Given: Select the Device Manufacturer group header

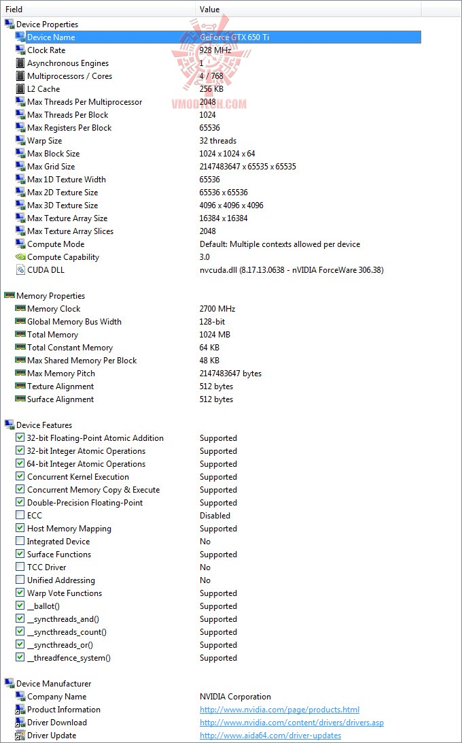Looking at the screenshot, I should coord(54,683).
